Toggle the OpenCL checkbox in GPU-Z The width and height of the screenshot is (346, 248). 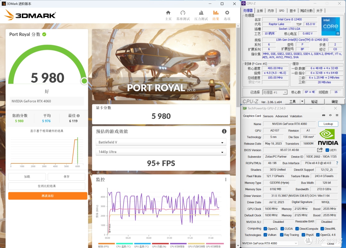(265, 229)
